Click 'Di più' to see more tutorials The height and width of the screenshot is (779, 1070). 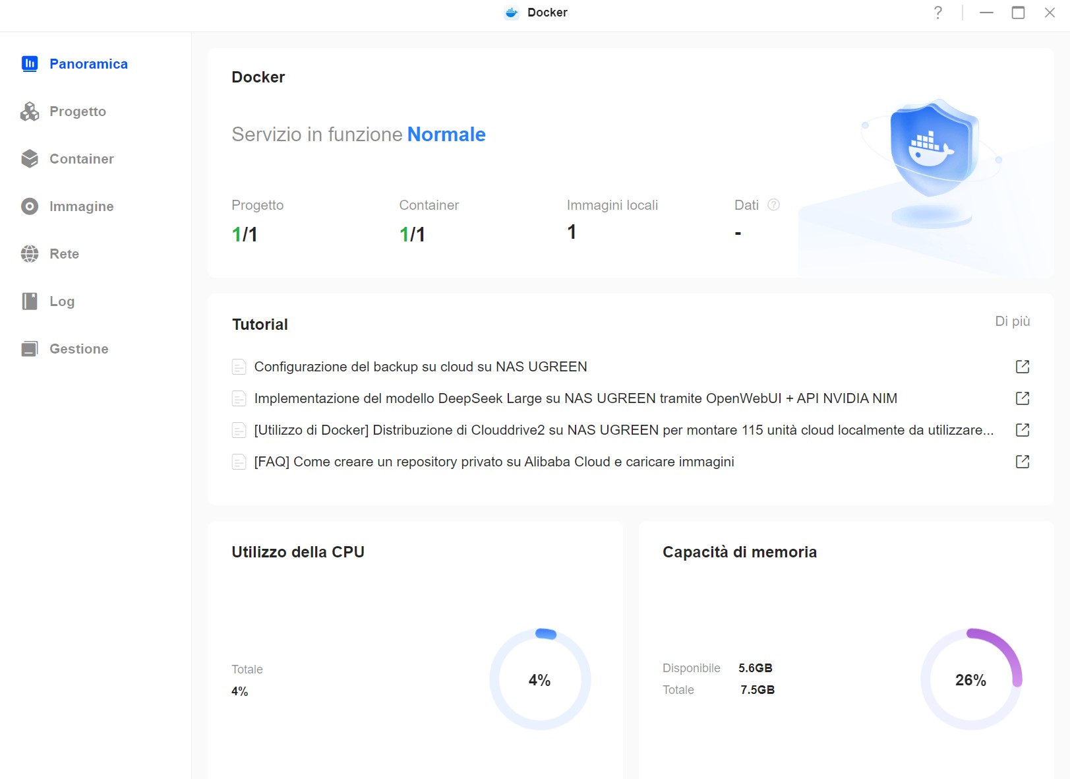(1012, 321)
